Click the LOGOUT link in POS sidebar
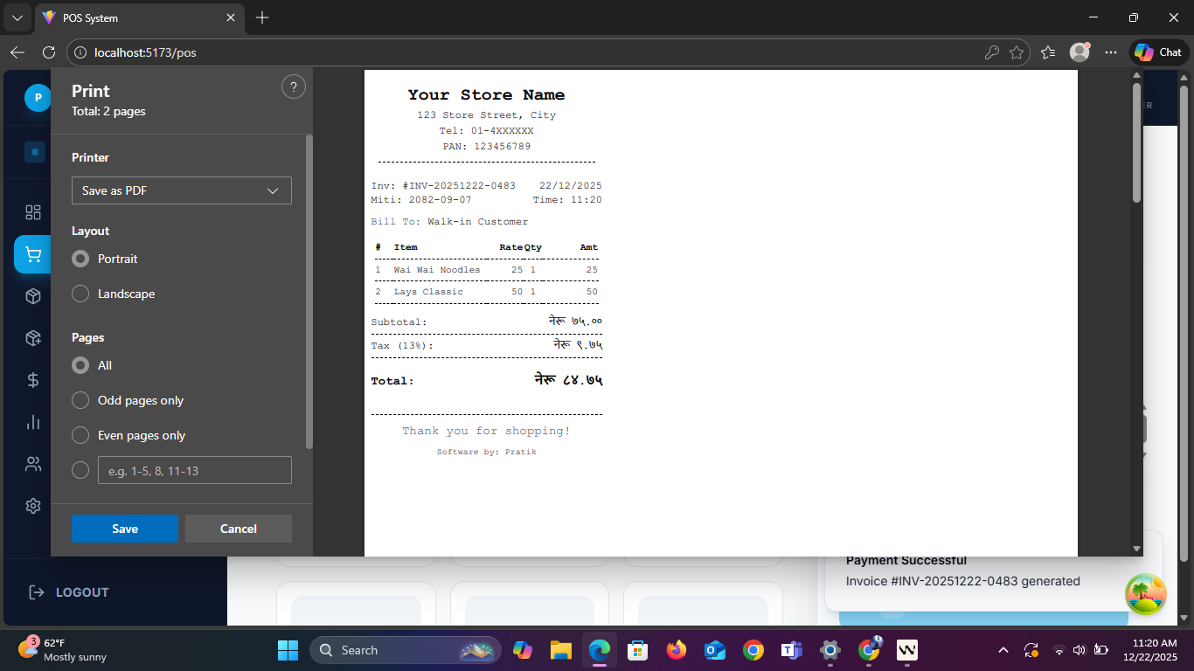The height and width of the screenshot is (671, 1194). 69,592
